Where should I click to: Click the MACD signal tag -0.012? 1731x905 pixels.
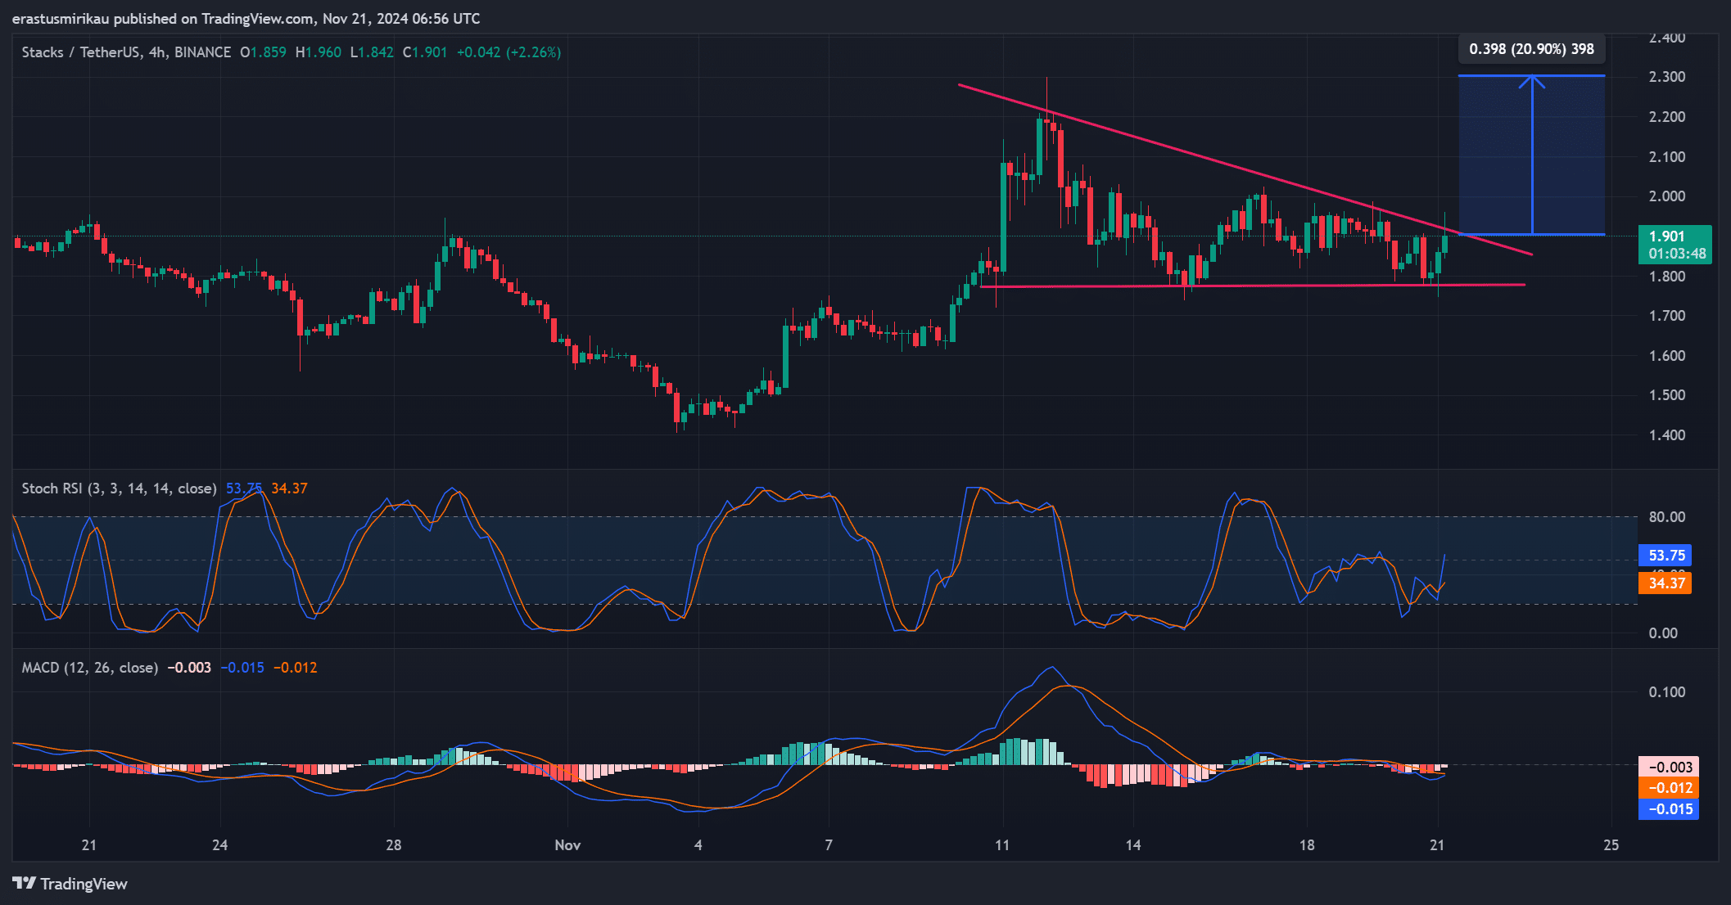click(1669, 788)
